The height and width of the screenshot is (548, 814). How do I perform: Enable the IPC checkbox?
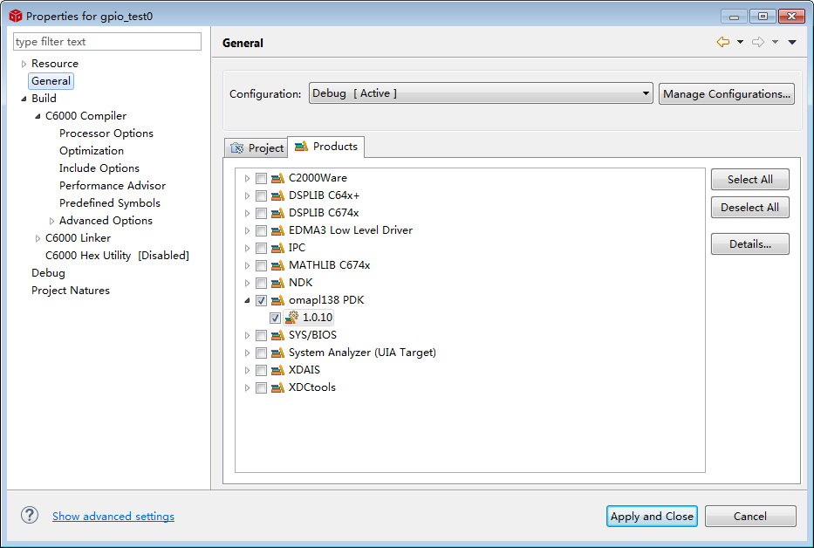point(261,249)
